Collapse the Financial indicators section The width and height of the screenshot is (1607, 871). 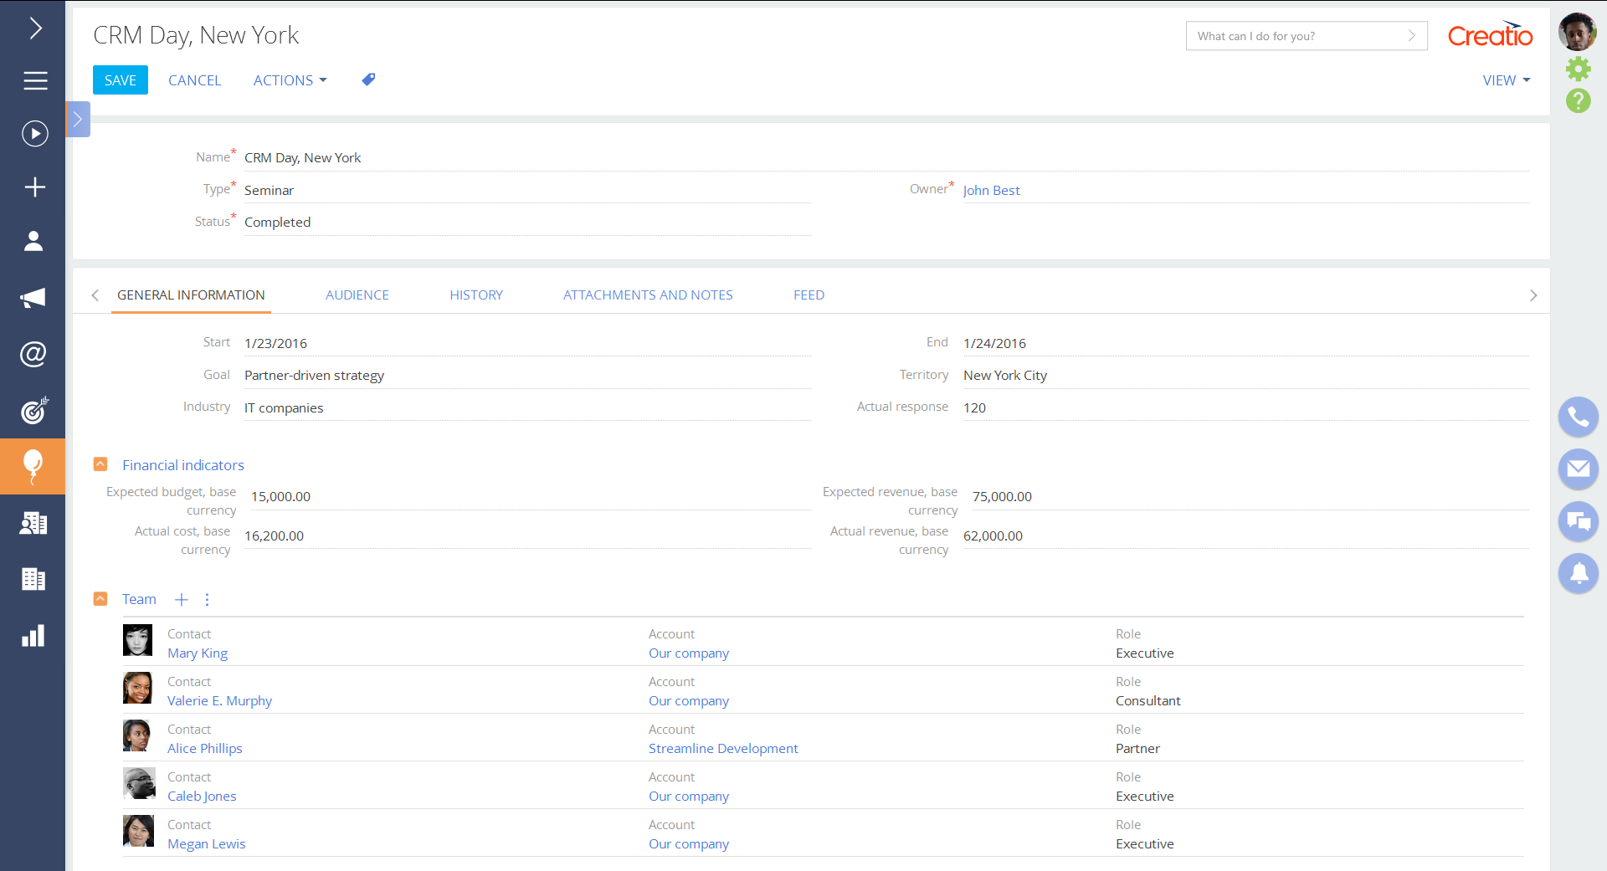coord(100,464)
